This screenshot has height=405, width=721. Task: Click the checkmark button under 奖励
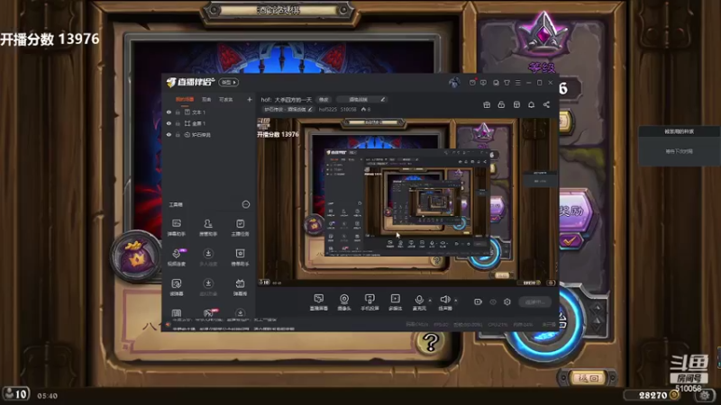point(570,241)
